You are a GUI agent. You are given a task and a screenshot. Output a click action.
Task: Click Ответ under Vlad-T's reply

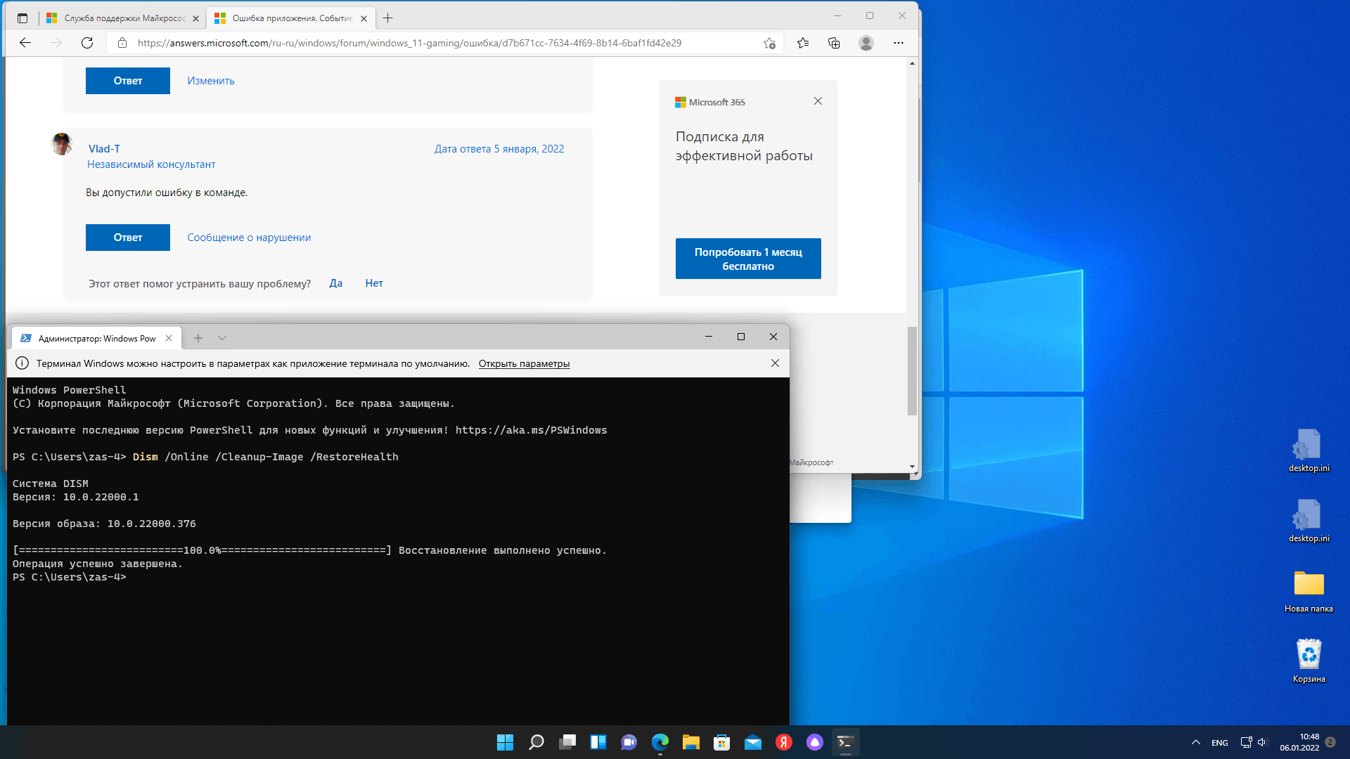128,238
